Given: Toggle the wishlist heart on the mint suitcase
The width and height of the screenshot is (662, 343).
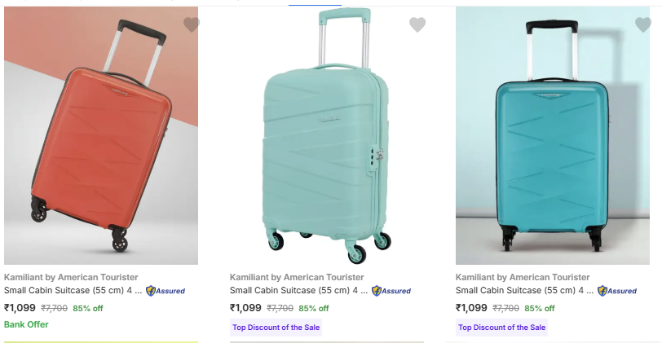Looking at the screenshot, I should pyautogui.click(x=417, y=25).
